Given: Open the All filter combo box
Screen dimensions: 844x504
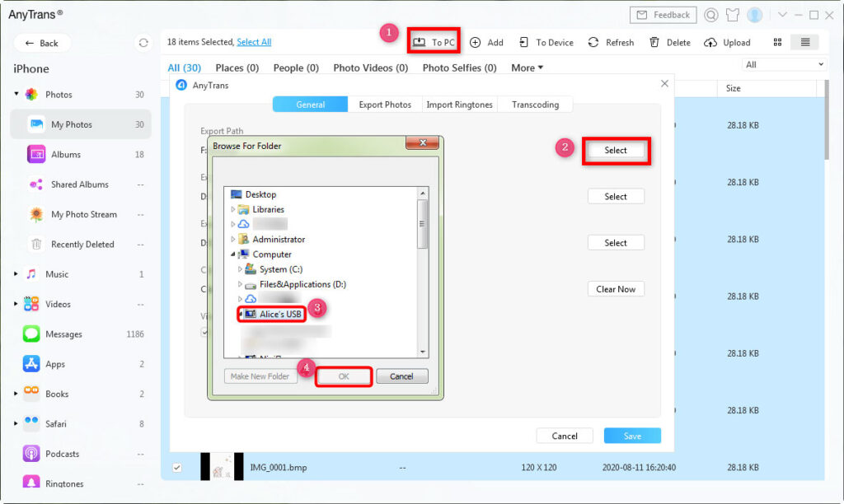Looking at the screenshot, I should tap(784, 64).
